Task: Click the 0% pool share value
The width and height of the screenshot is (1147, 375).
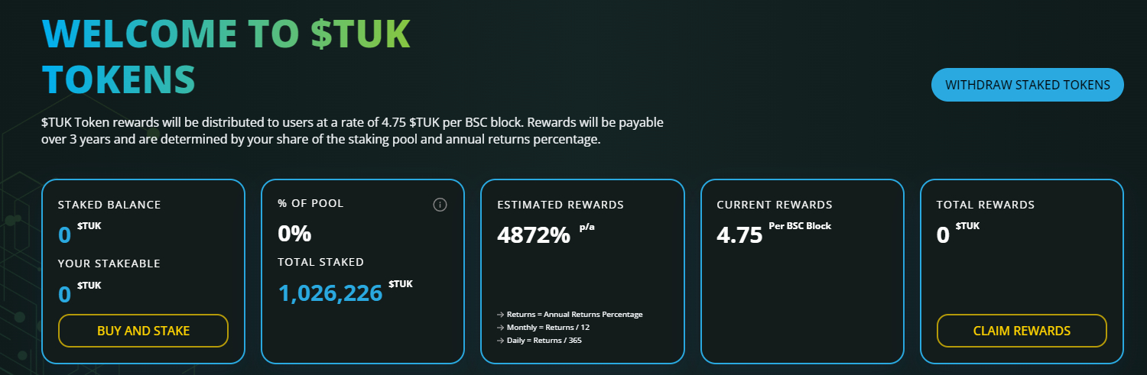Action: tap(294, 233)
